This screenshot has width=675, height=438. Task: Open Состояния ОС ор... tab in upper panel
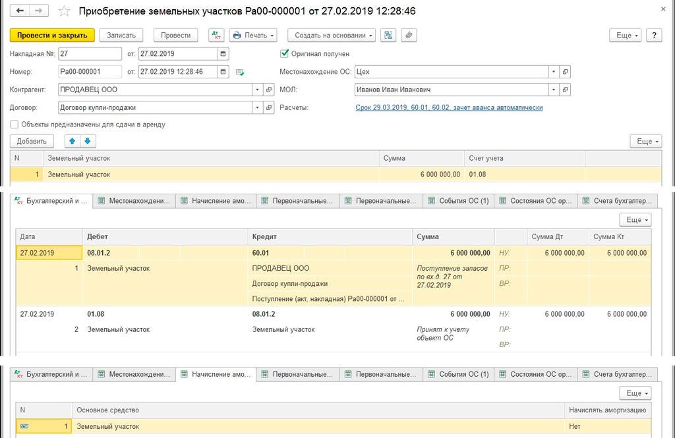(x=536, y=201)
